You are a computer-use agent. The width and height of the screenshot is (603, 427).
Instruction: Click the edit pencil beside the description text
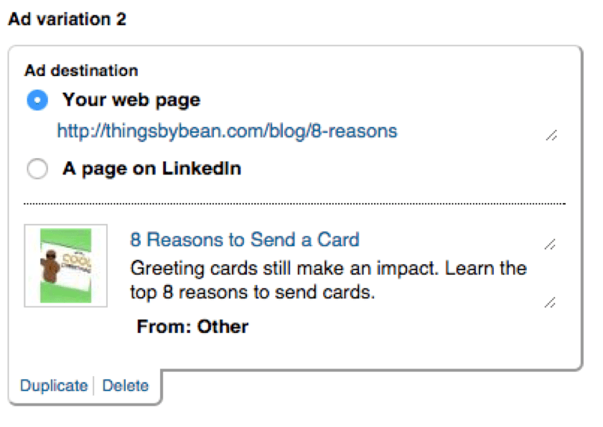[x=550, y=302]
